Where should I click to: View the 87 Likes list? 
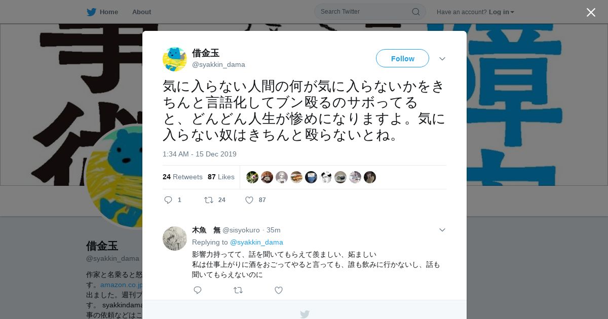coord(221,177)
